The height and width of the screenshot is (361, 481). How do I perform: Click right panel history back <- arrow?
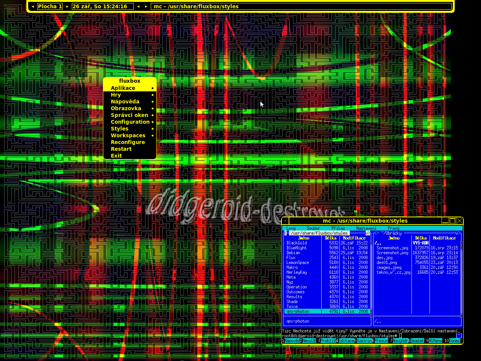[377, 233]
